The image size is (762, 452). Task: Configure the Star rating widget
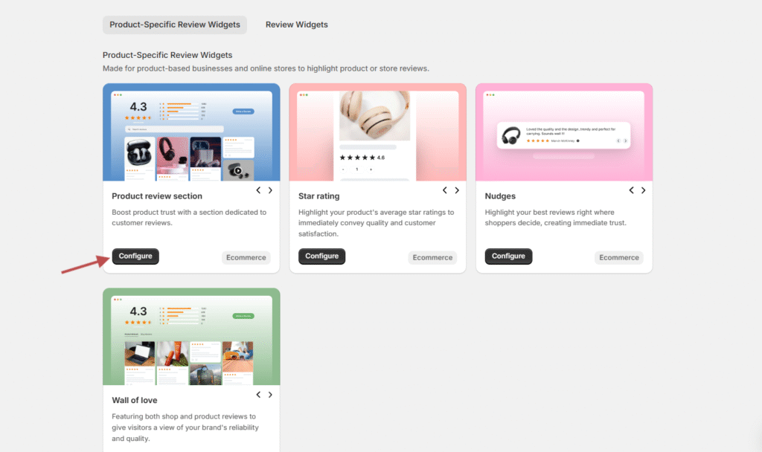(x=321, y=256)
